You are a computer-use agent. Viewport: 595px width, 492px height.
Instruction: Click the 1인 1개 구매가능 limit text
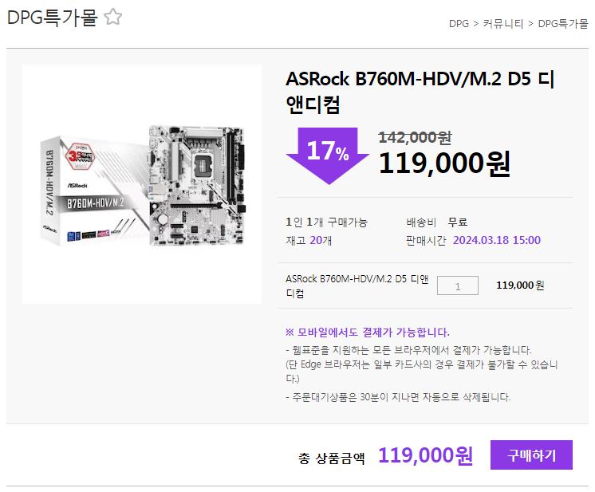tap(326, 222)
